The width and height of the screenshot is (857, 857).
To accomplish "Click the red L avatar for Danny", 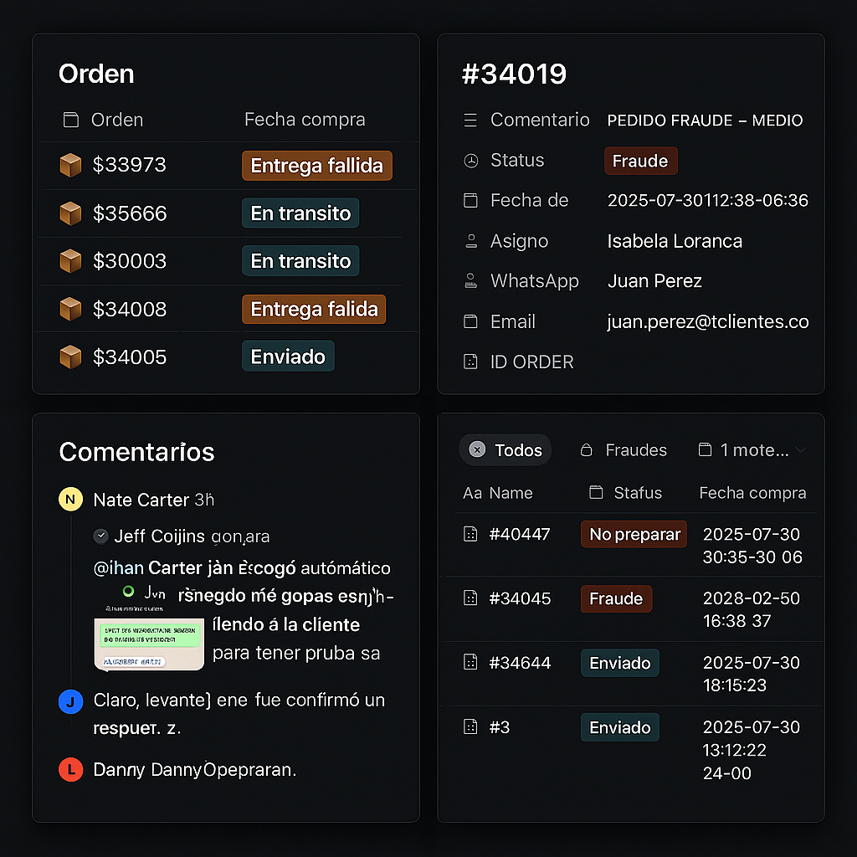I will click(x=70, y=769).
